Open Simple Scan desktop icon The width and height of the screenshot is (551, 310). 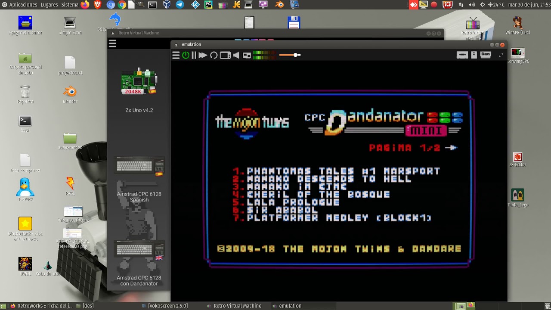70,25
